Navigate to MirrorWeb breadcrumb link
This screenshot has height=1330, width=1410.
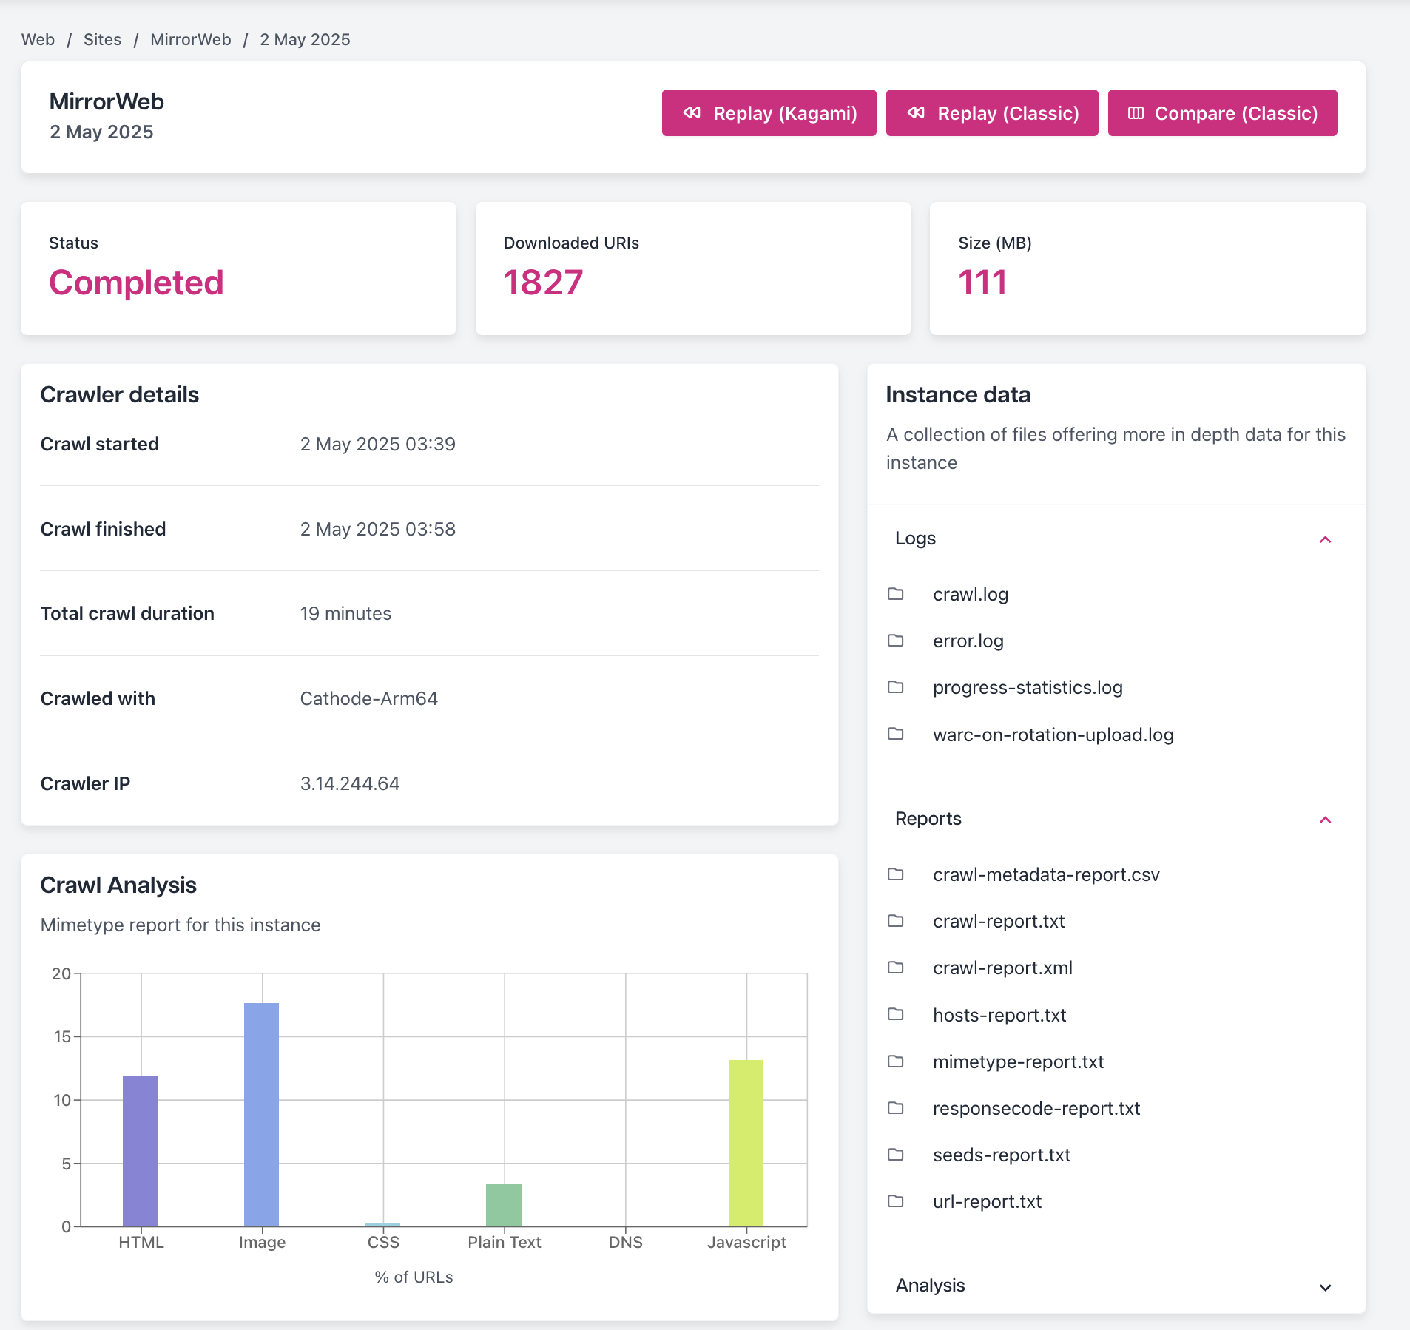pyautogui.click(x=190, y=39)
